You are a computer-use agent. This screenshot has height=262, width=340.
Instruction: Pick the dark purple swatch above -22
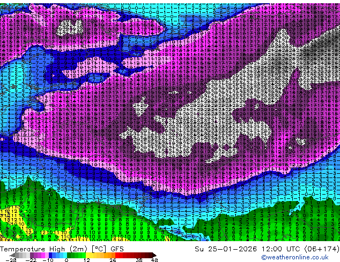(x=32, y=255)
